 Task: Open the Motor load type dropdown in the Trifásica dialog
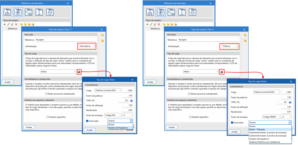(201, 72)
